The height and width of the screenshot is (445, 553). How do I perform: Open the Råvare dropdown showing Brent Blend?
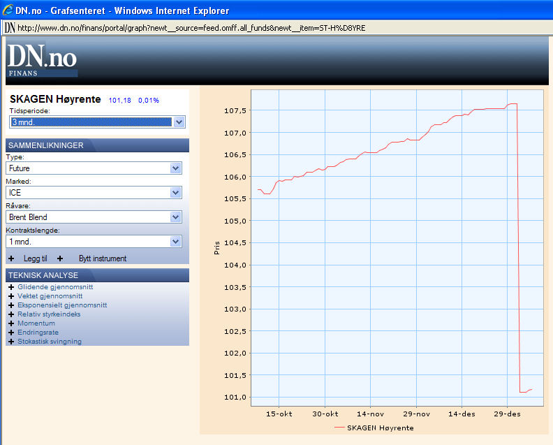click(94, 217)
